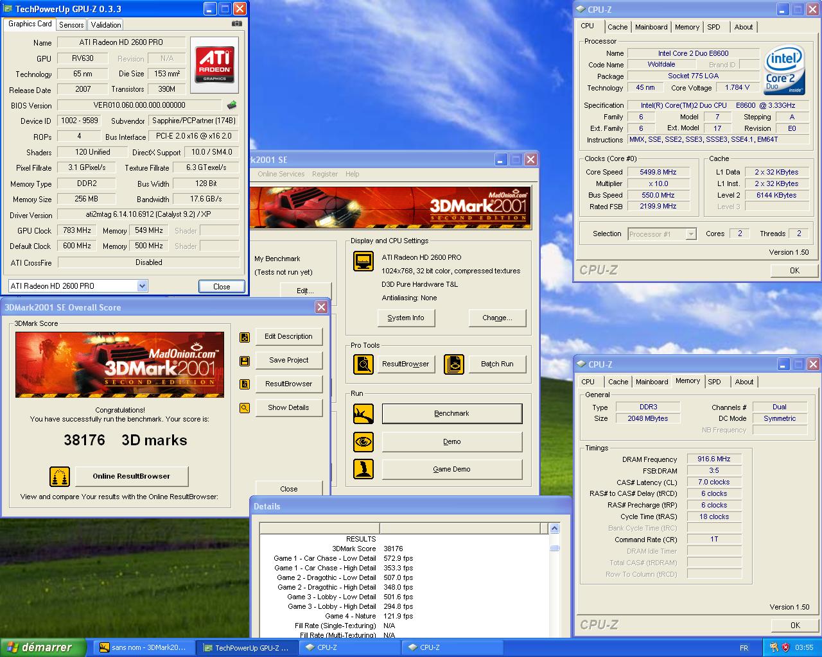
Task: Click the GPU Name field 'ATI Radeon HD 2600 PRO'
Action: click(x=121, y=42)
